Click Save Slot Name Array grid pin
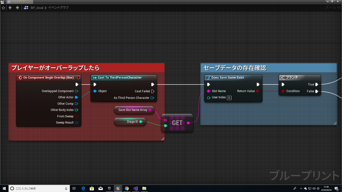The image size is (342, 192). (150, 110)
